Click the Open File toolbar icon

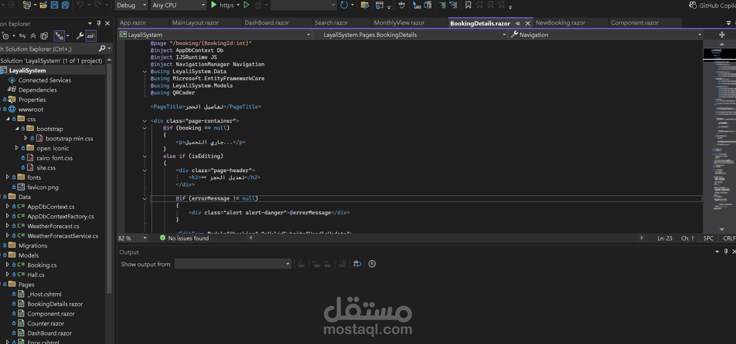click(44, 5)
